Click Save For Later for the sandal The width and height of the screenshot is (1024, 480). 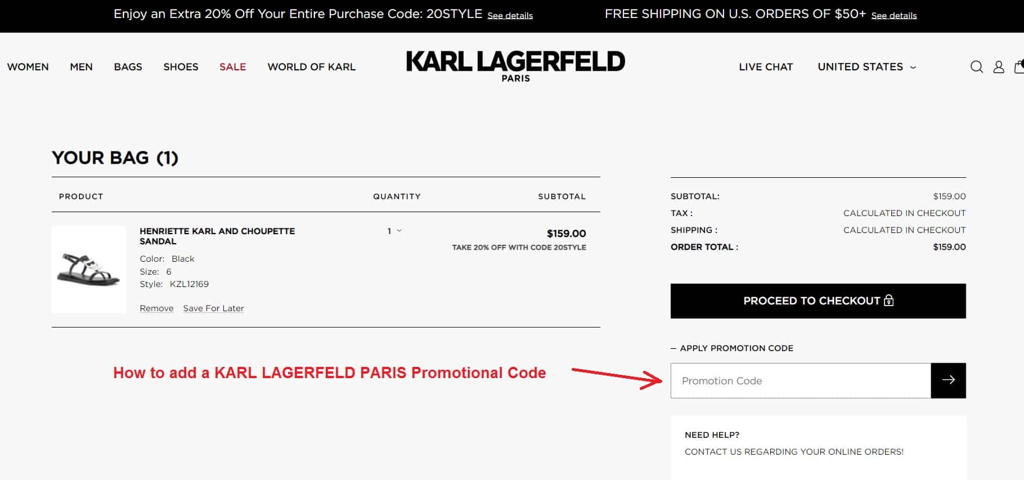click(213, 308)
